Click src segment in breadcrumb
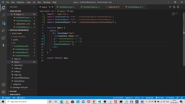The height and width of the screenshot is (104, 185). [x=53, y=11]
